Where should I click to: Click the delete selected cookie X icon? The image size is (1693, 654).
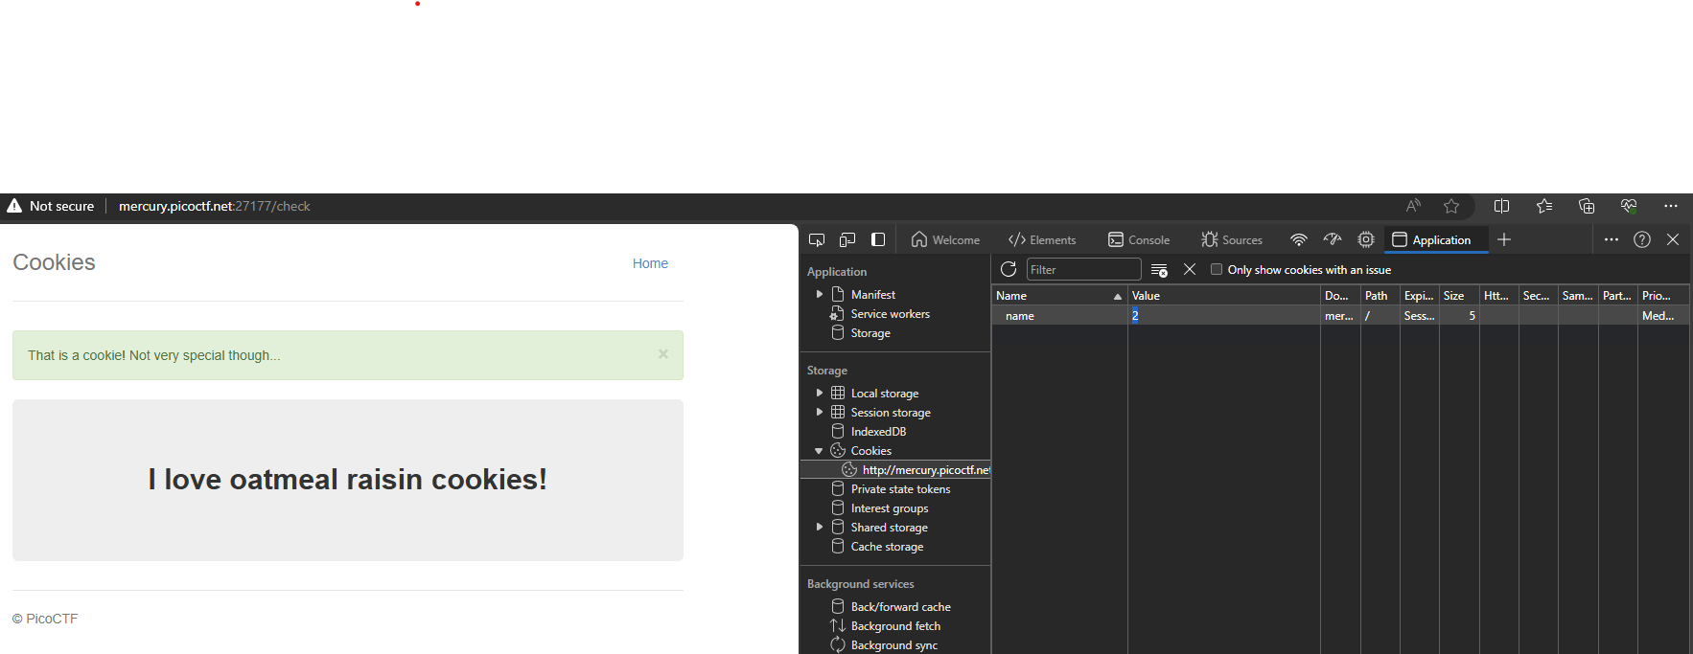pyautogui.click(x=1190, y=269)
